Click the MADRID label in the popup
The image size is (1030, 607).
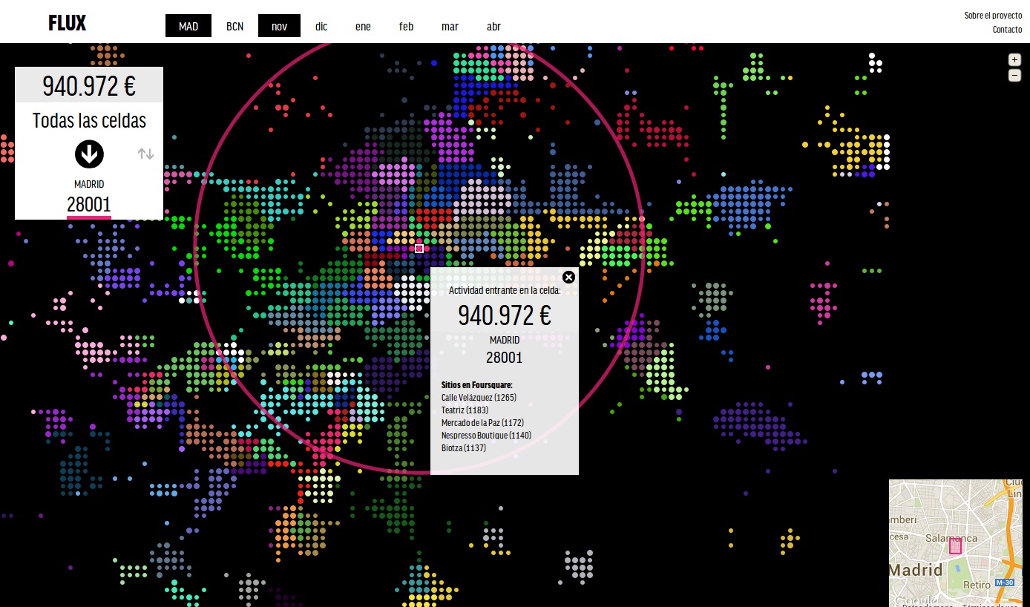click(505, 340)
